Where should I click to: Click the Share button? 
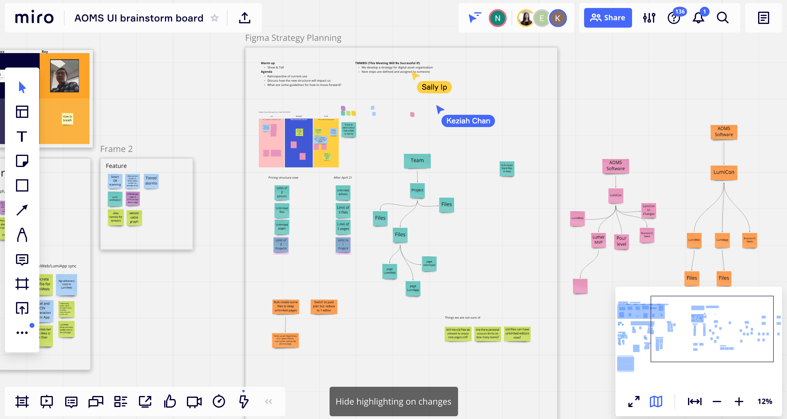pos(608,18)
